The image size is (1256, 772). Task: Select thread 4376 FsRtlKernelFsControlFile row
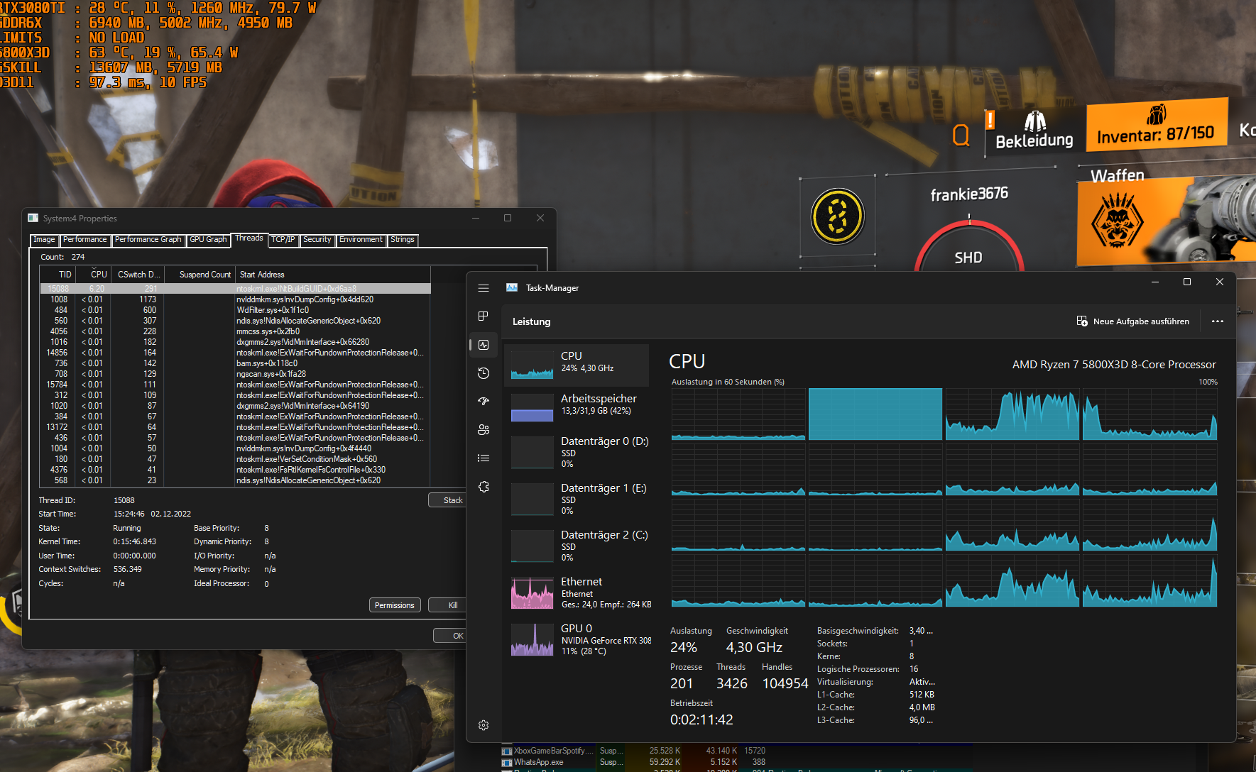coord(235,470)
